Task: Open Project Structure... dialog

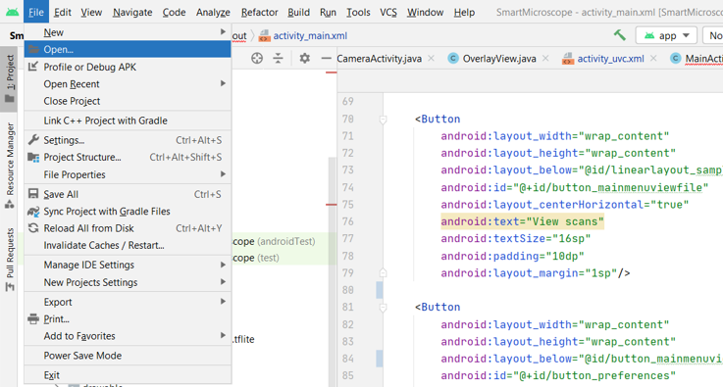Action: [x=128, y=157]
